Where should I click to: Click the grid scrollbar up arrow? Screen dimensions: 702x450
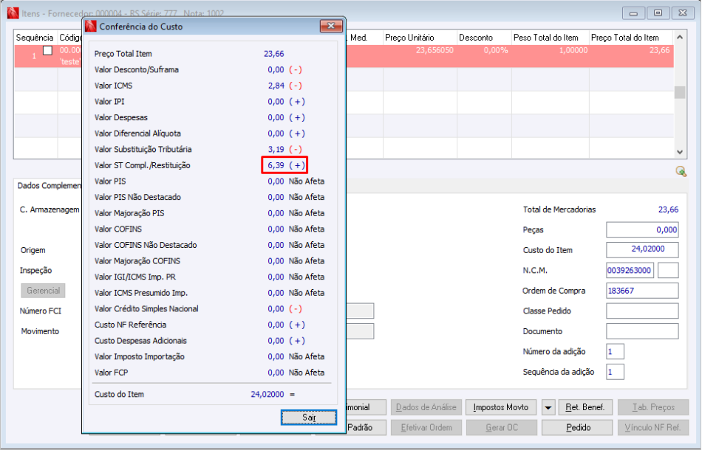(680, 37)
